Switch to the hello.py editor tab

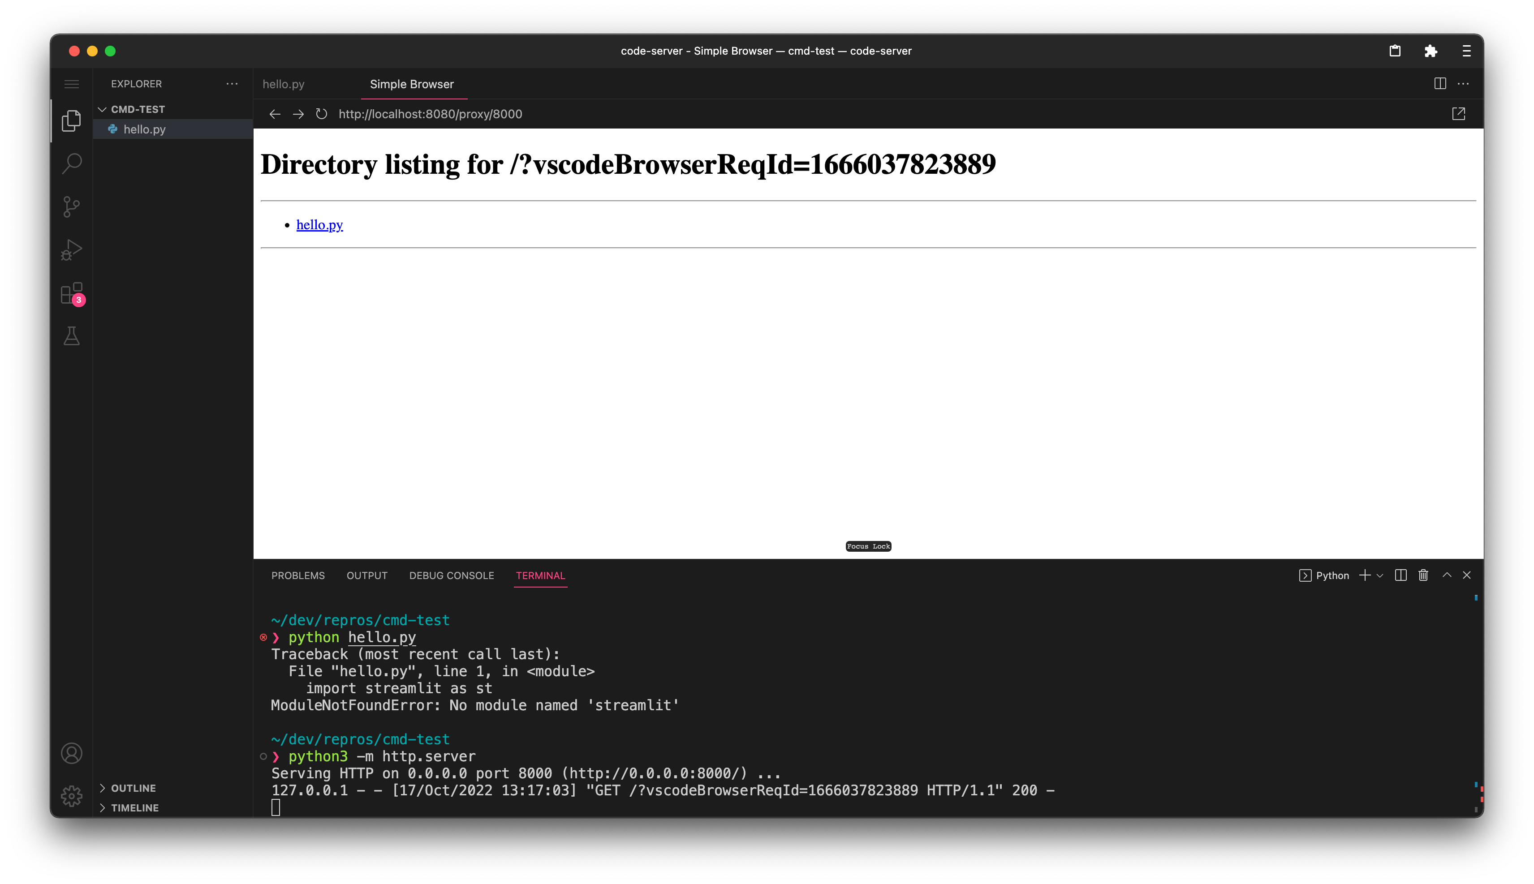click(283, 84)
